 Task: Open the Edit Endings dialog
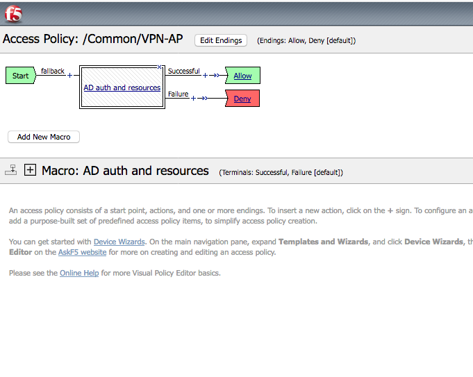pos(221,40)
